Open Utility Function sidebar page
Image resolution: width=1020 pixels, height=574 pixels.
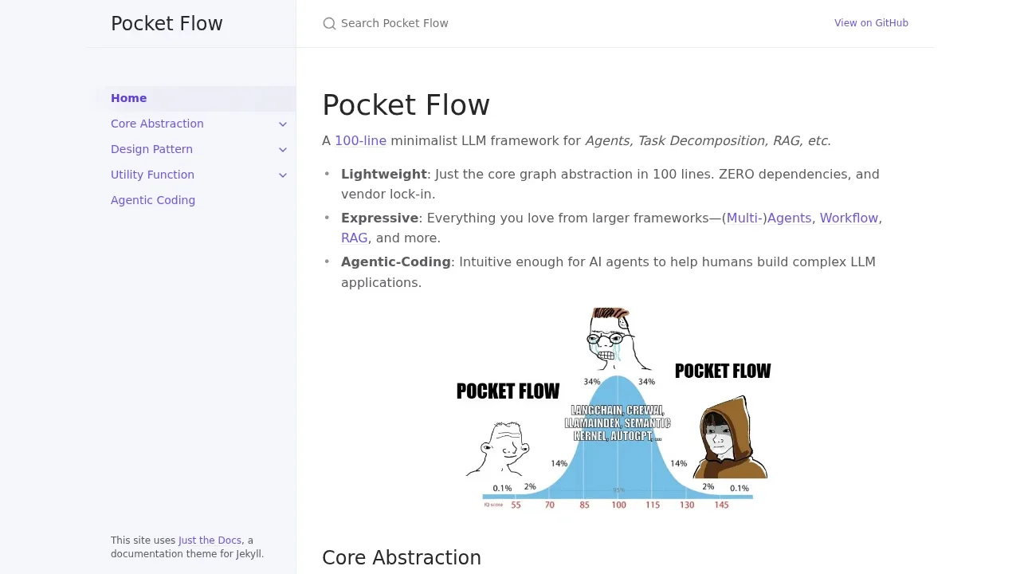pos(152,175)
